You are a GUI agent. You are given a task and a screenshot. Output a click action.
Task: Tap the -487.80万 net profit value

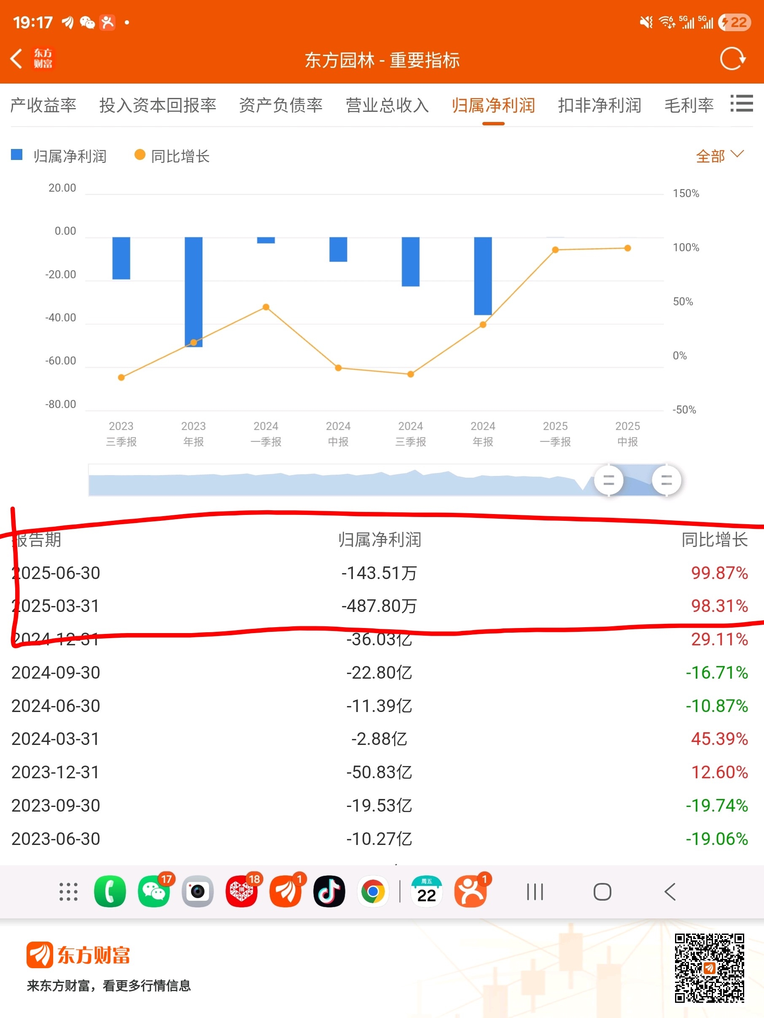coord(379,606)
